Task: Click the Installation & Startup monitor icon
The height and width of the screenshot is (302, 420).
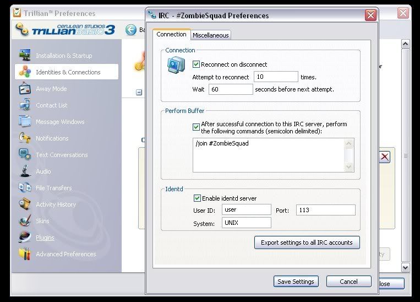Action: [25, 55]
